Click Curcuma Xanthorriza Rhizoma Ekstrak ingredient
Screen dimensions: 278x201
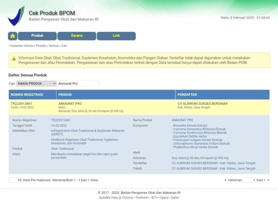pos(199,133)
